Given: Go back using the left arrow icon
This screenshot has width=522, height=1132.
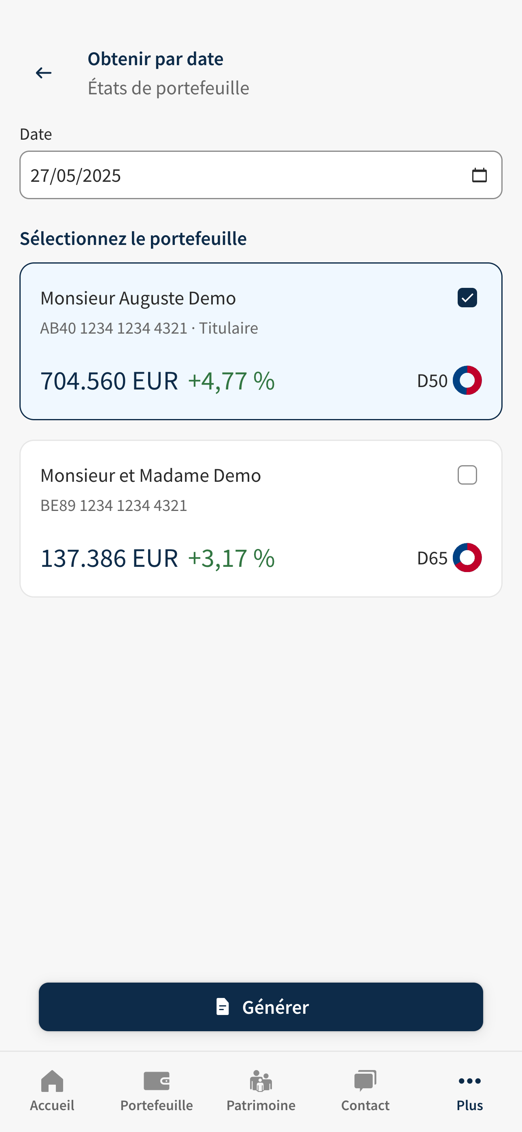Looking at the screenshot, I should 44,72.
